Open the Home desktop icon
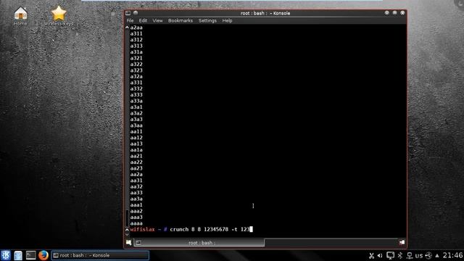The height and width of the screenshot is (261, 464). [x=20, y=16]
